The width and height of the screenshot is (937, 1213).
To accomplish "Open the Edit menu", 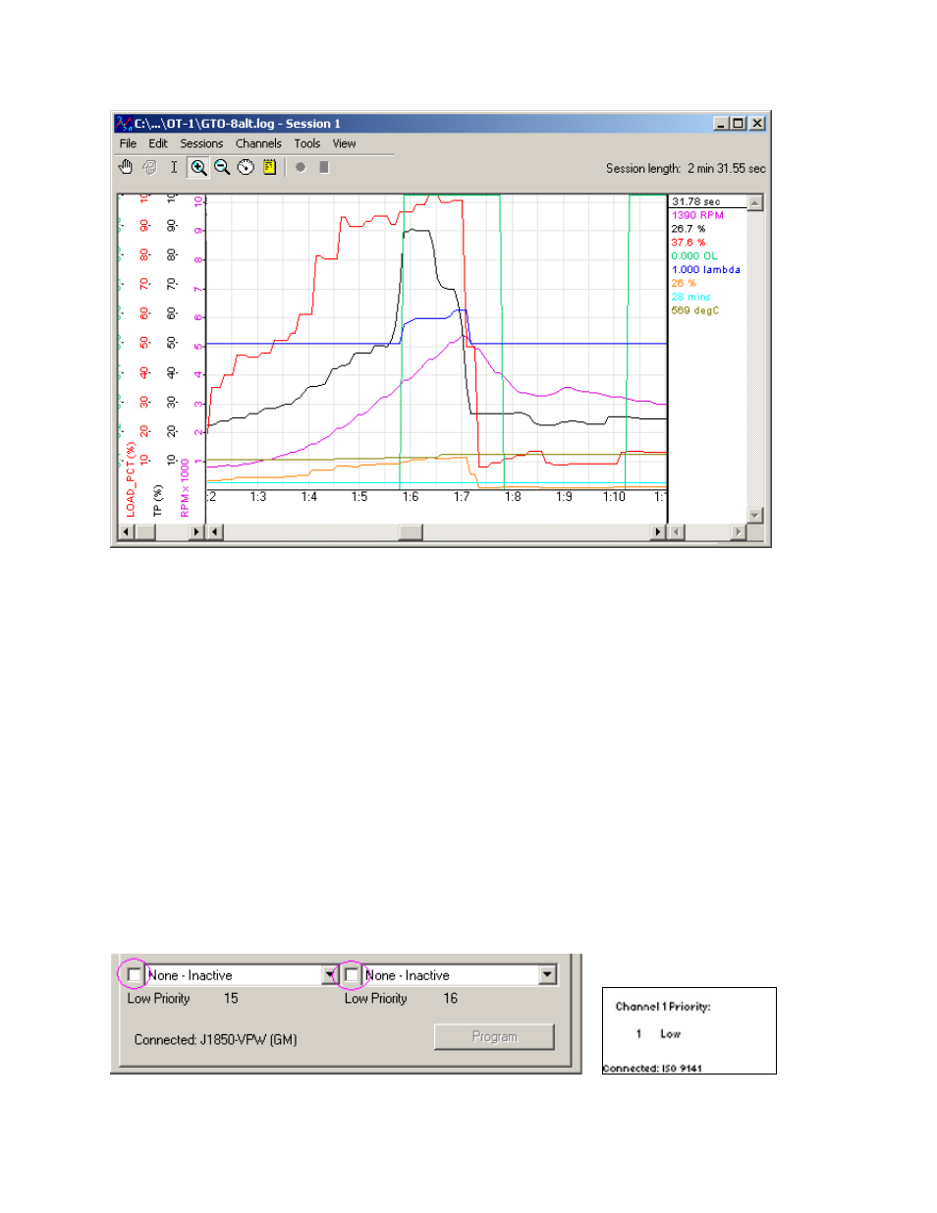I will (158, 143).
